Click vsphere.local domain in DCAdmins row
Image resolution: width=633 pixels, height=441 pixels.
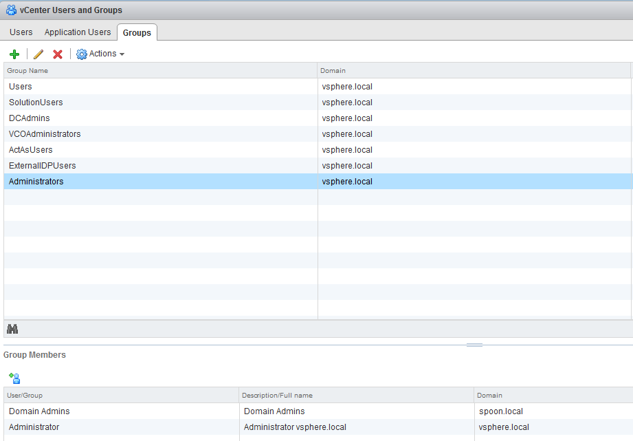coord(347,118)
